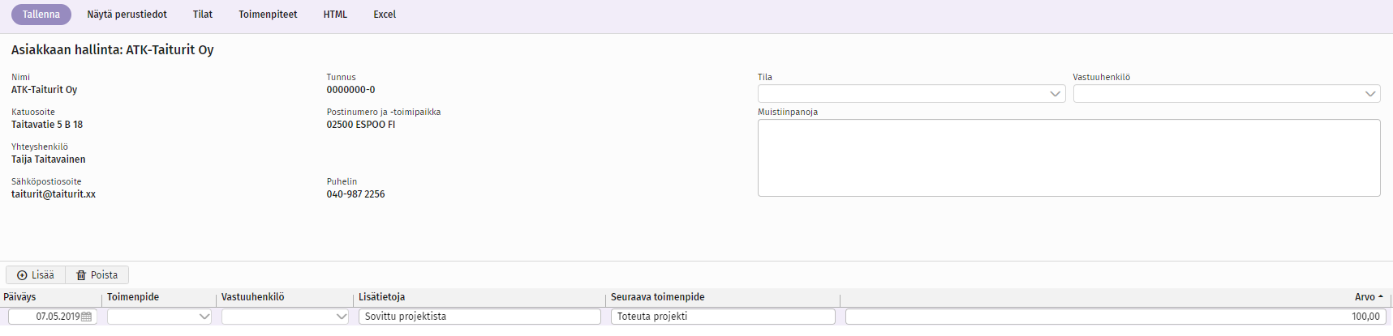Click the email text taiturit@taiturit.xx
This screenshot has height=336, width=1393.
tap(54, 194)
